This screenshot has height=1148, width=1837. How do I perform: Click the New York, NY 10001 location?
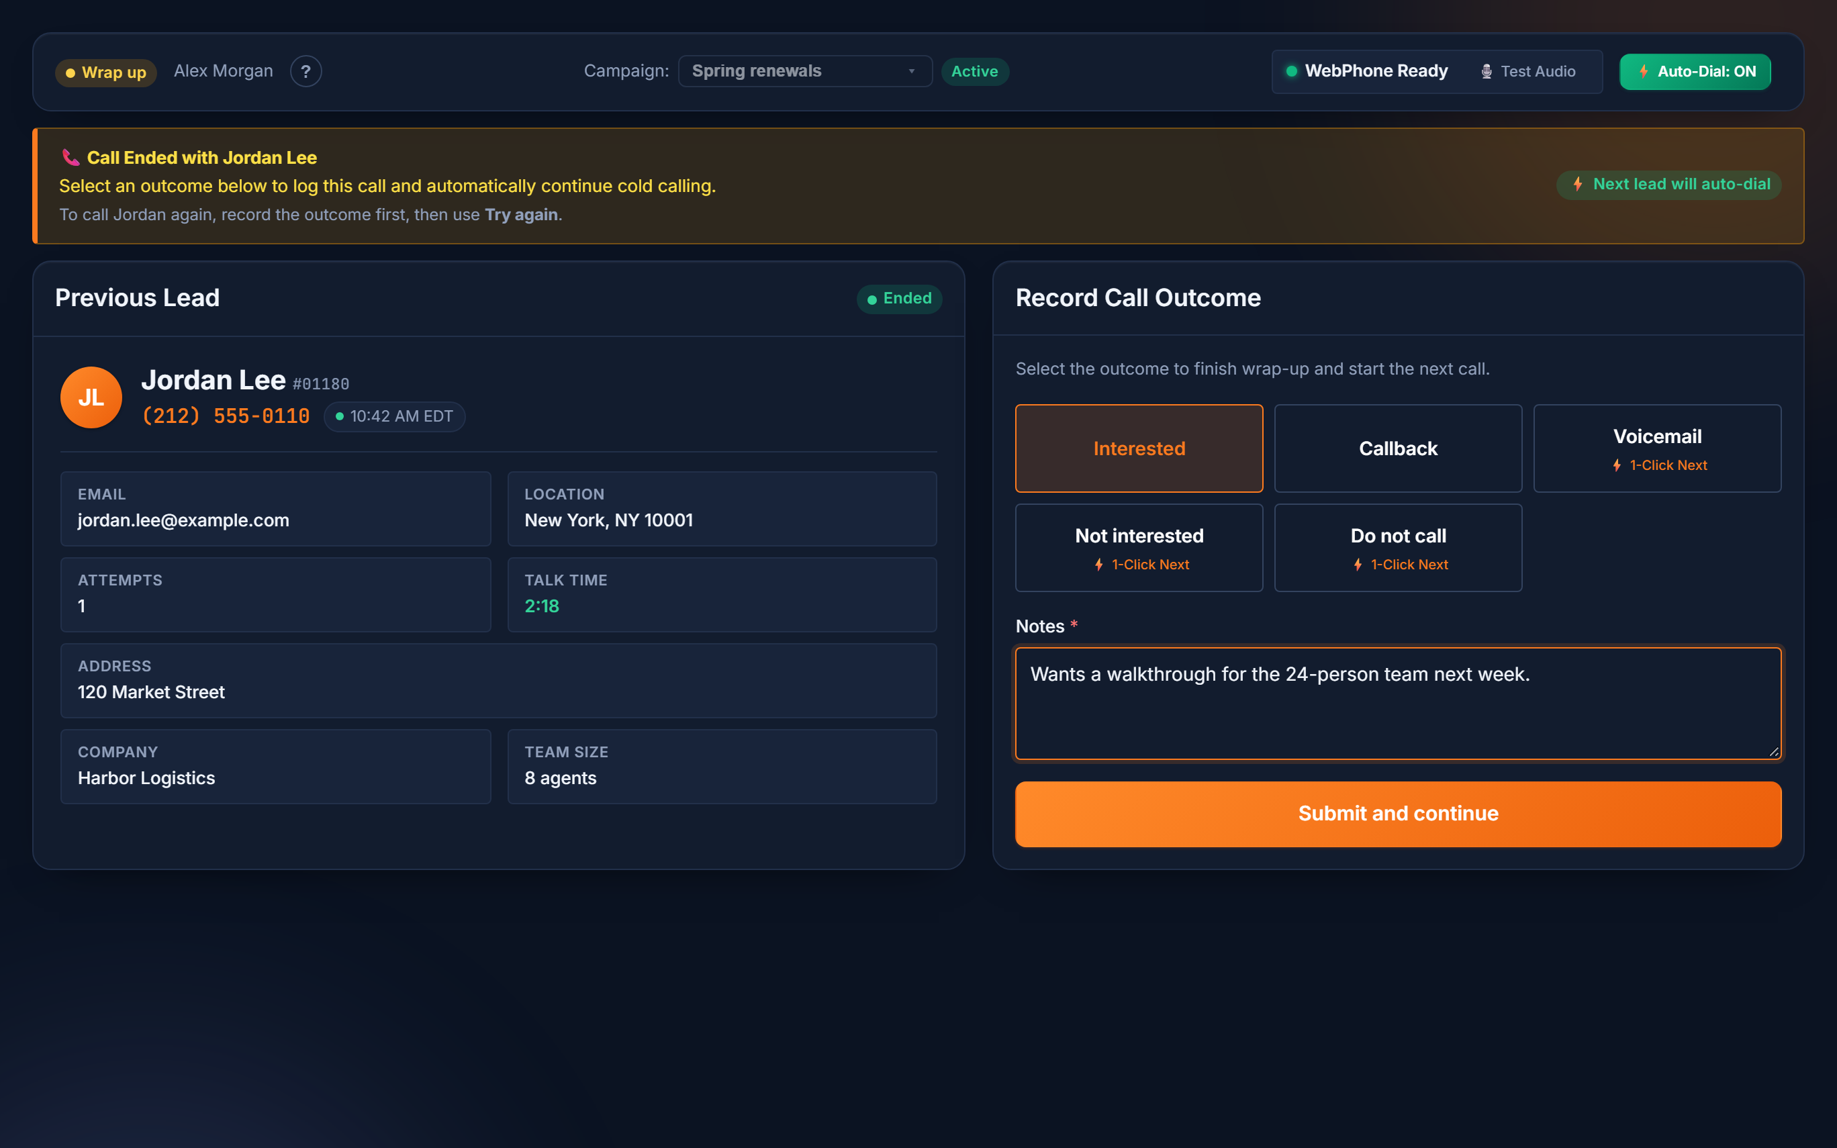pos(608,520)
